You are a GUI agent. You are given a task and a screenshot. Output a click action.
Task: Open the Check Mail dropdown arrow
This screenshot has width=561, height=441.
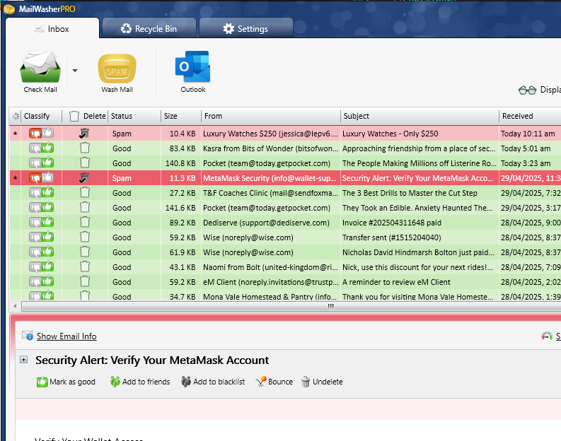[x=75, y=71]
